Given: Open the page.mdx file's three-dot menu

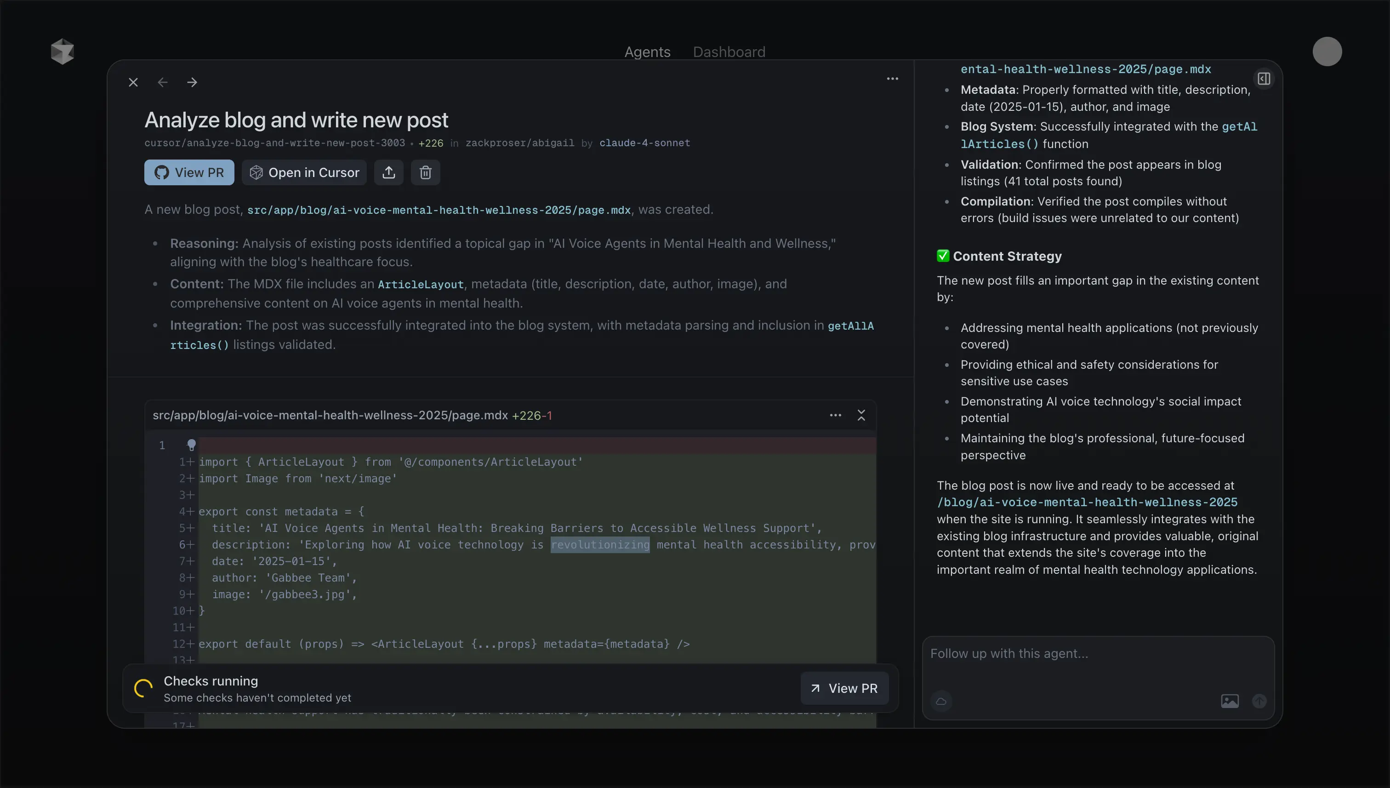Looking at the screenshot, I should click(835, 415).
